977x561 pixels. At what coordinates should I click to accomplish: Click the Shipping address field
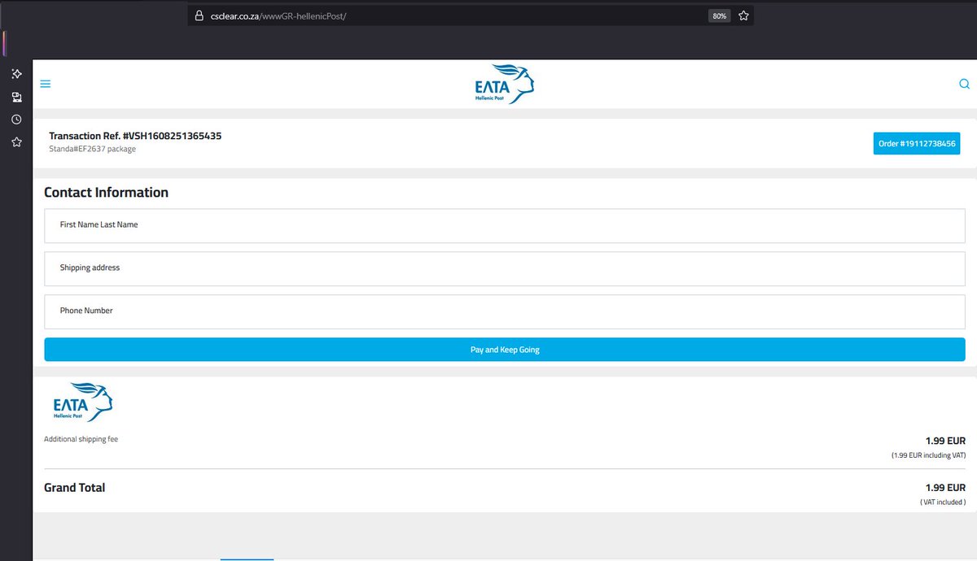point(505,268)
